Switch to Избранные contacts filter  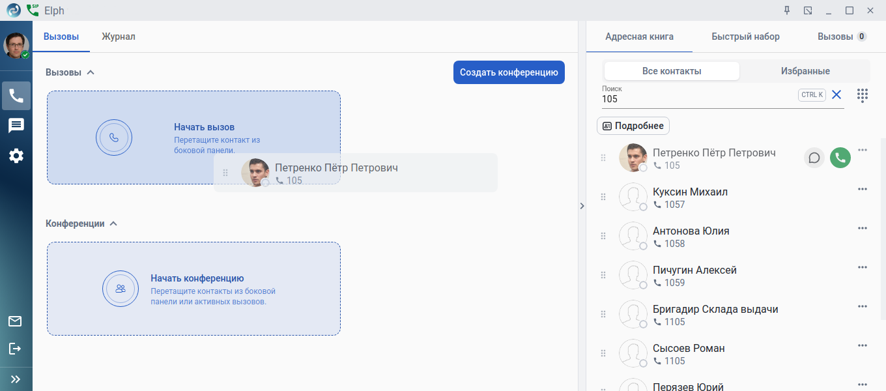point(805,71)
